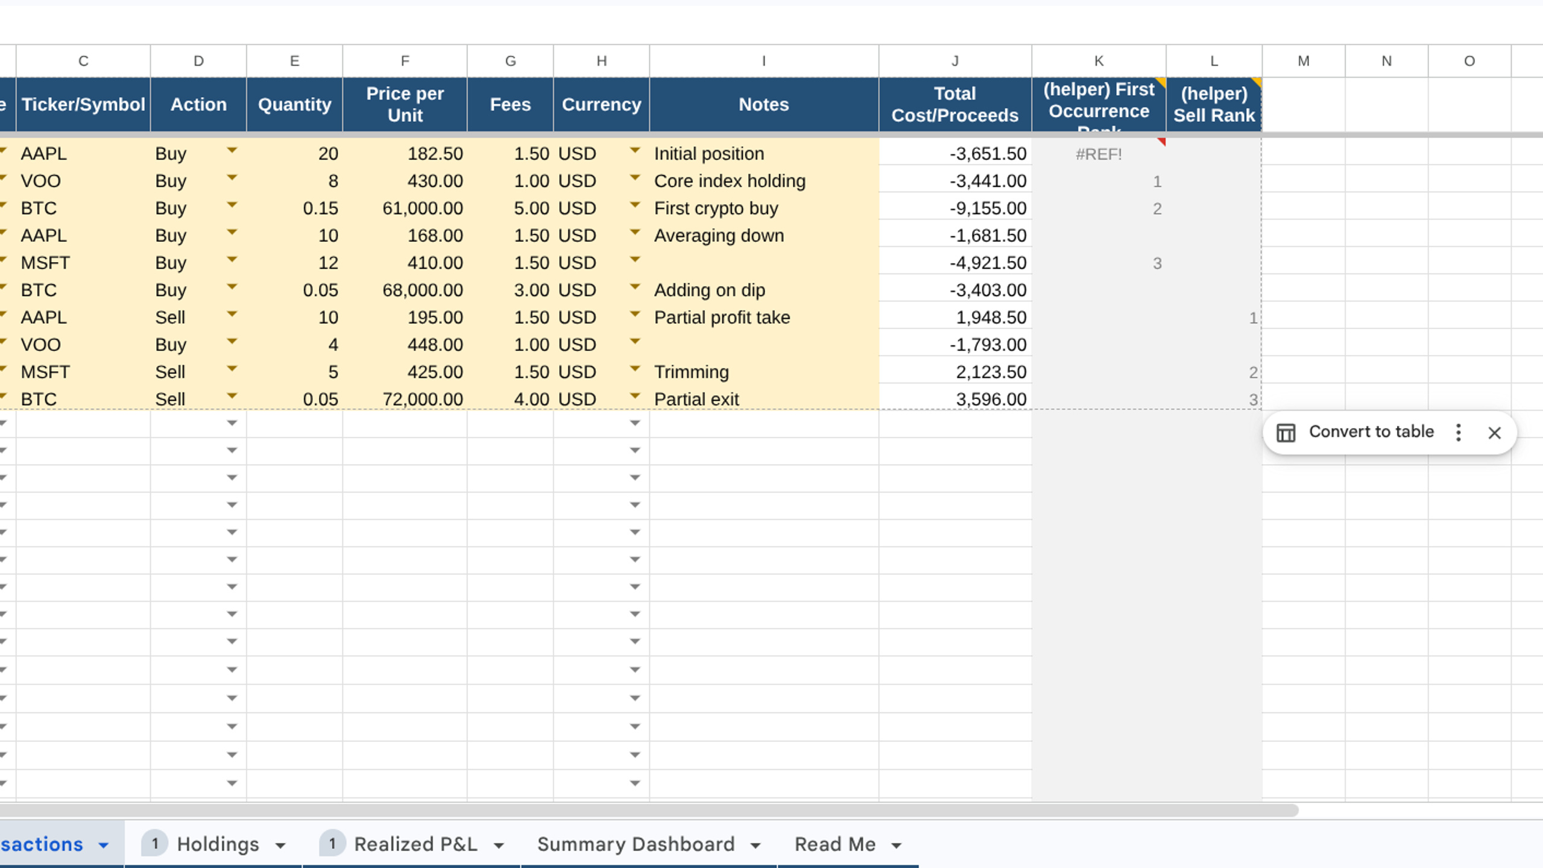Screen dimensions: 1543x868
Task: Open Action dropdown in the first empty row
Action: click(x=232, y=423)
